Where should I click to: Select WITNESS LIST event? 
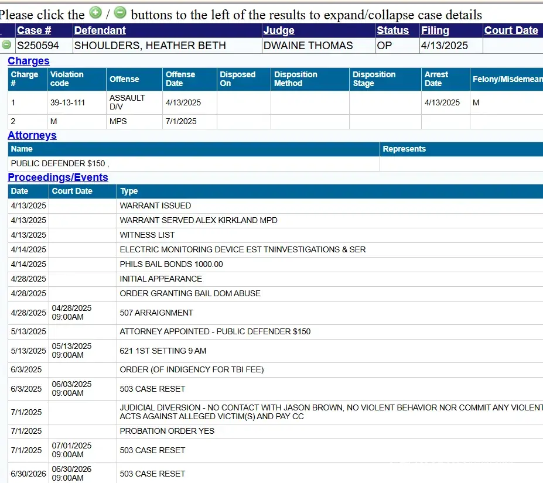coord(147,235)
